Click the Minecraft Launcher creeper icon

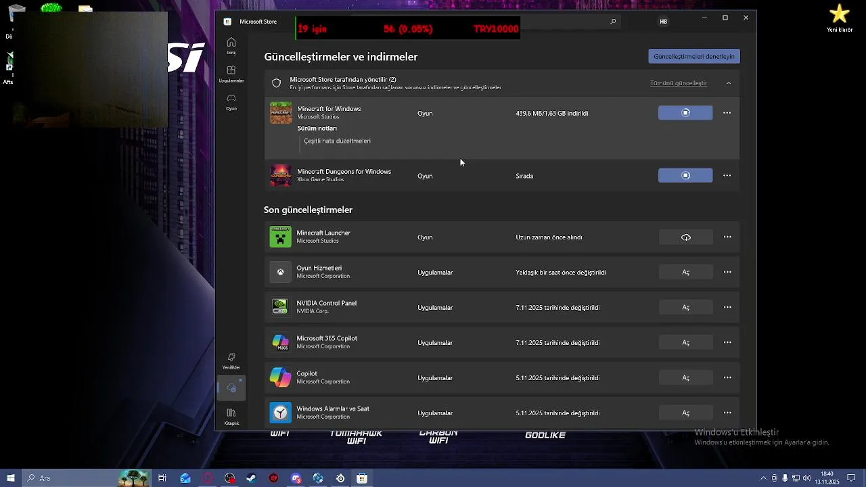click(x=281, y=237)
